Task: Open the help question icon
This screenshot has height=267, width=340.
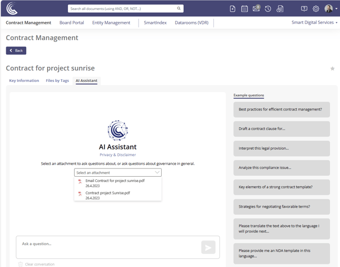Action: [x=304, y=9]
